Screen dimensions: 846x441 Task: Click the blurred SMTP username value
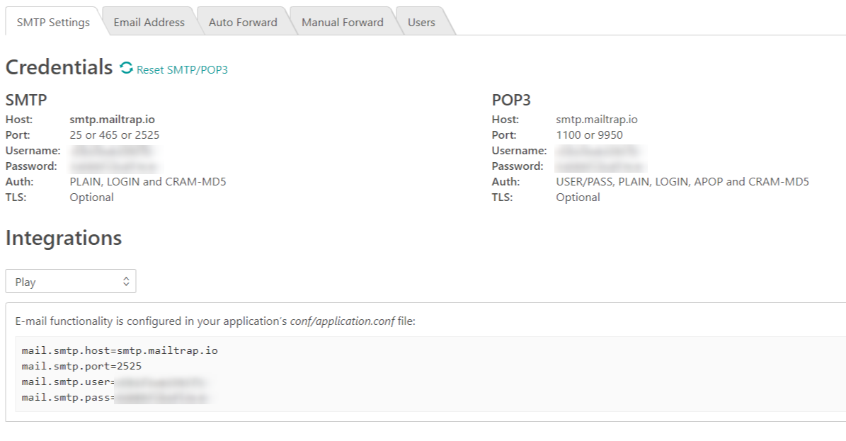pyautogui.click(x=111, y=151)
